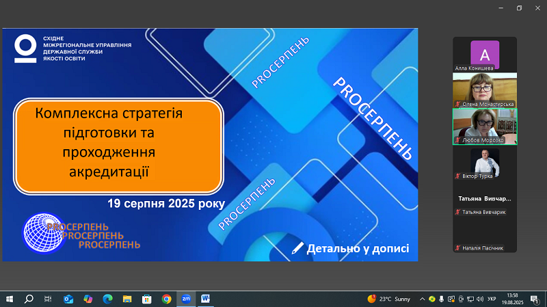Open network status tray icon
Image resolution: width=547 pixels, height=307 pixels.
[470, 299]
